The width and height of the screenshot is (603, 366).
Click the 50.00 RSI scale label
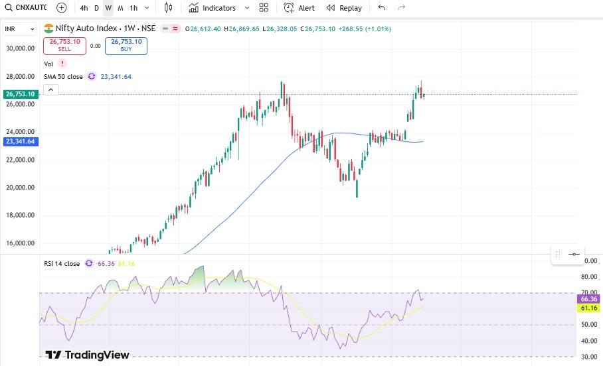pyautogui.click(x=589, y=324)
